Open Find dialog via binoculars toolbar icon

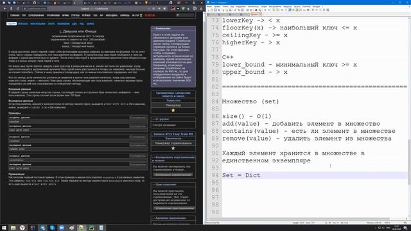(x=256, y=10)
